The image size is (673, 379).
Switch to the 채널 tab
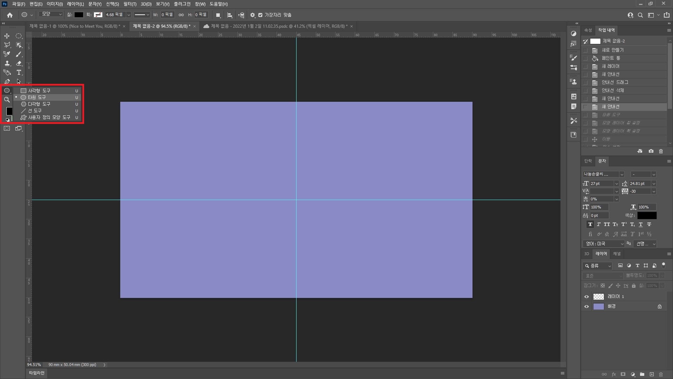point(617,254)
